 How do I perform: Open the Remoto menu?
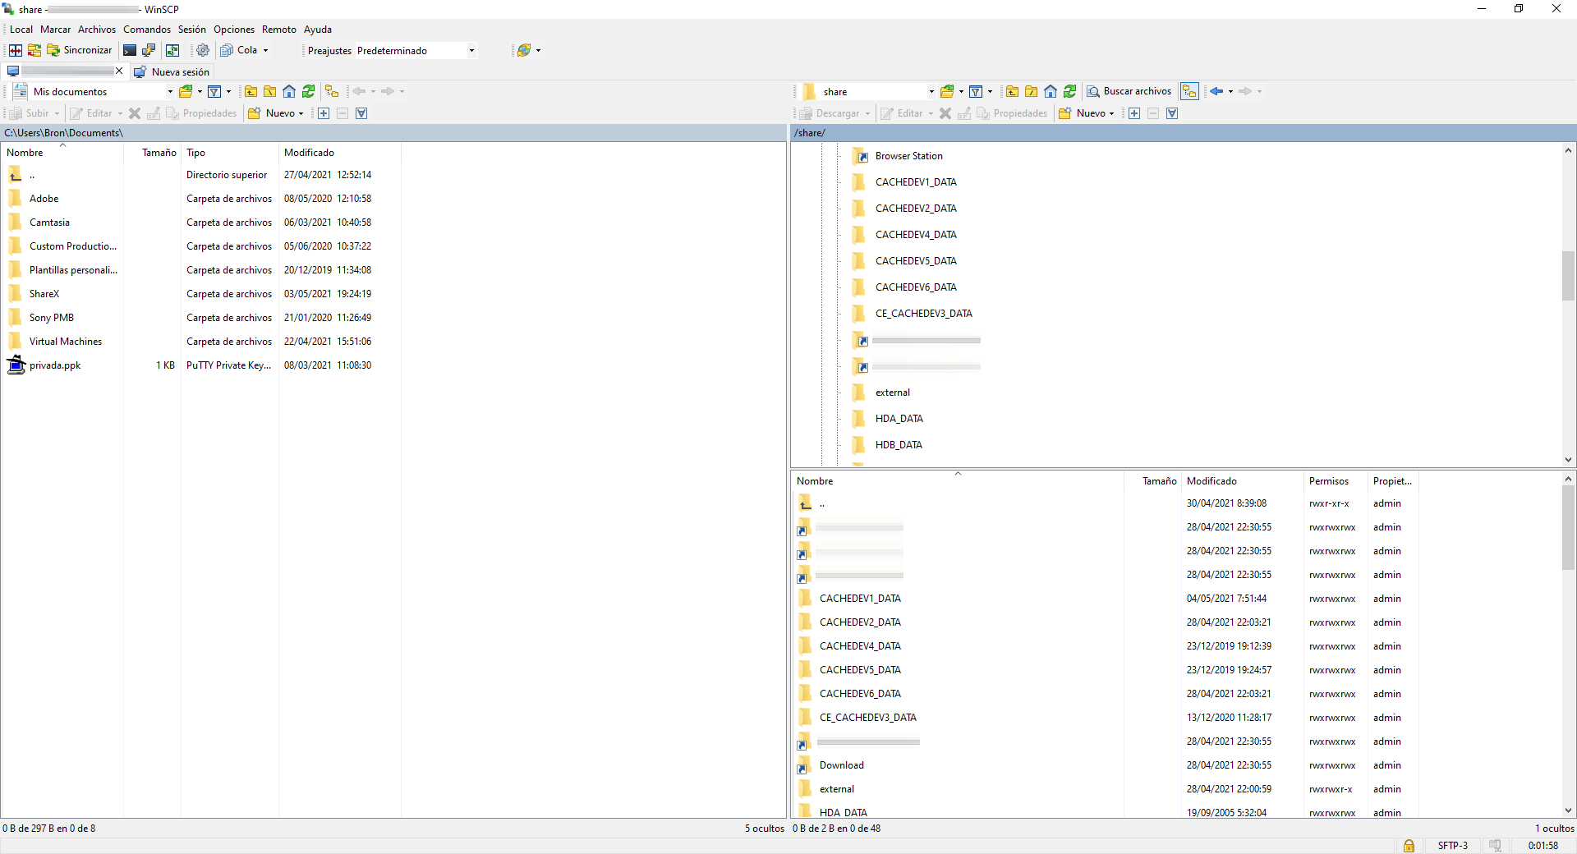pyautogui.click(x=279, y=30)
